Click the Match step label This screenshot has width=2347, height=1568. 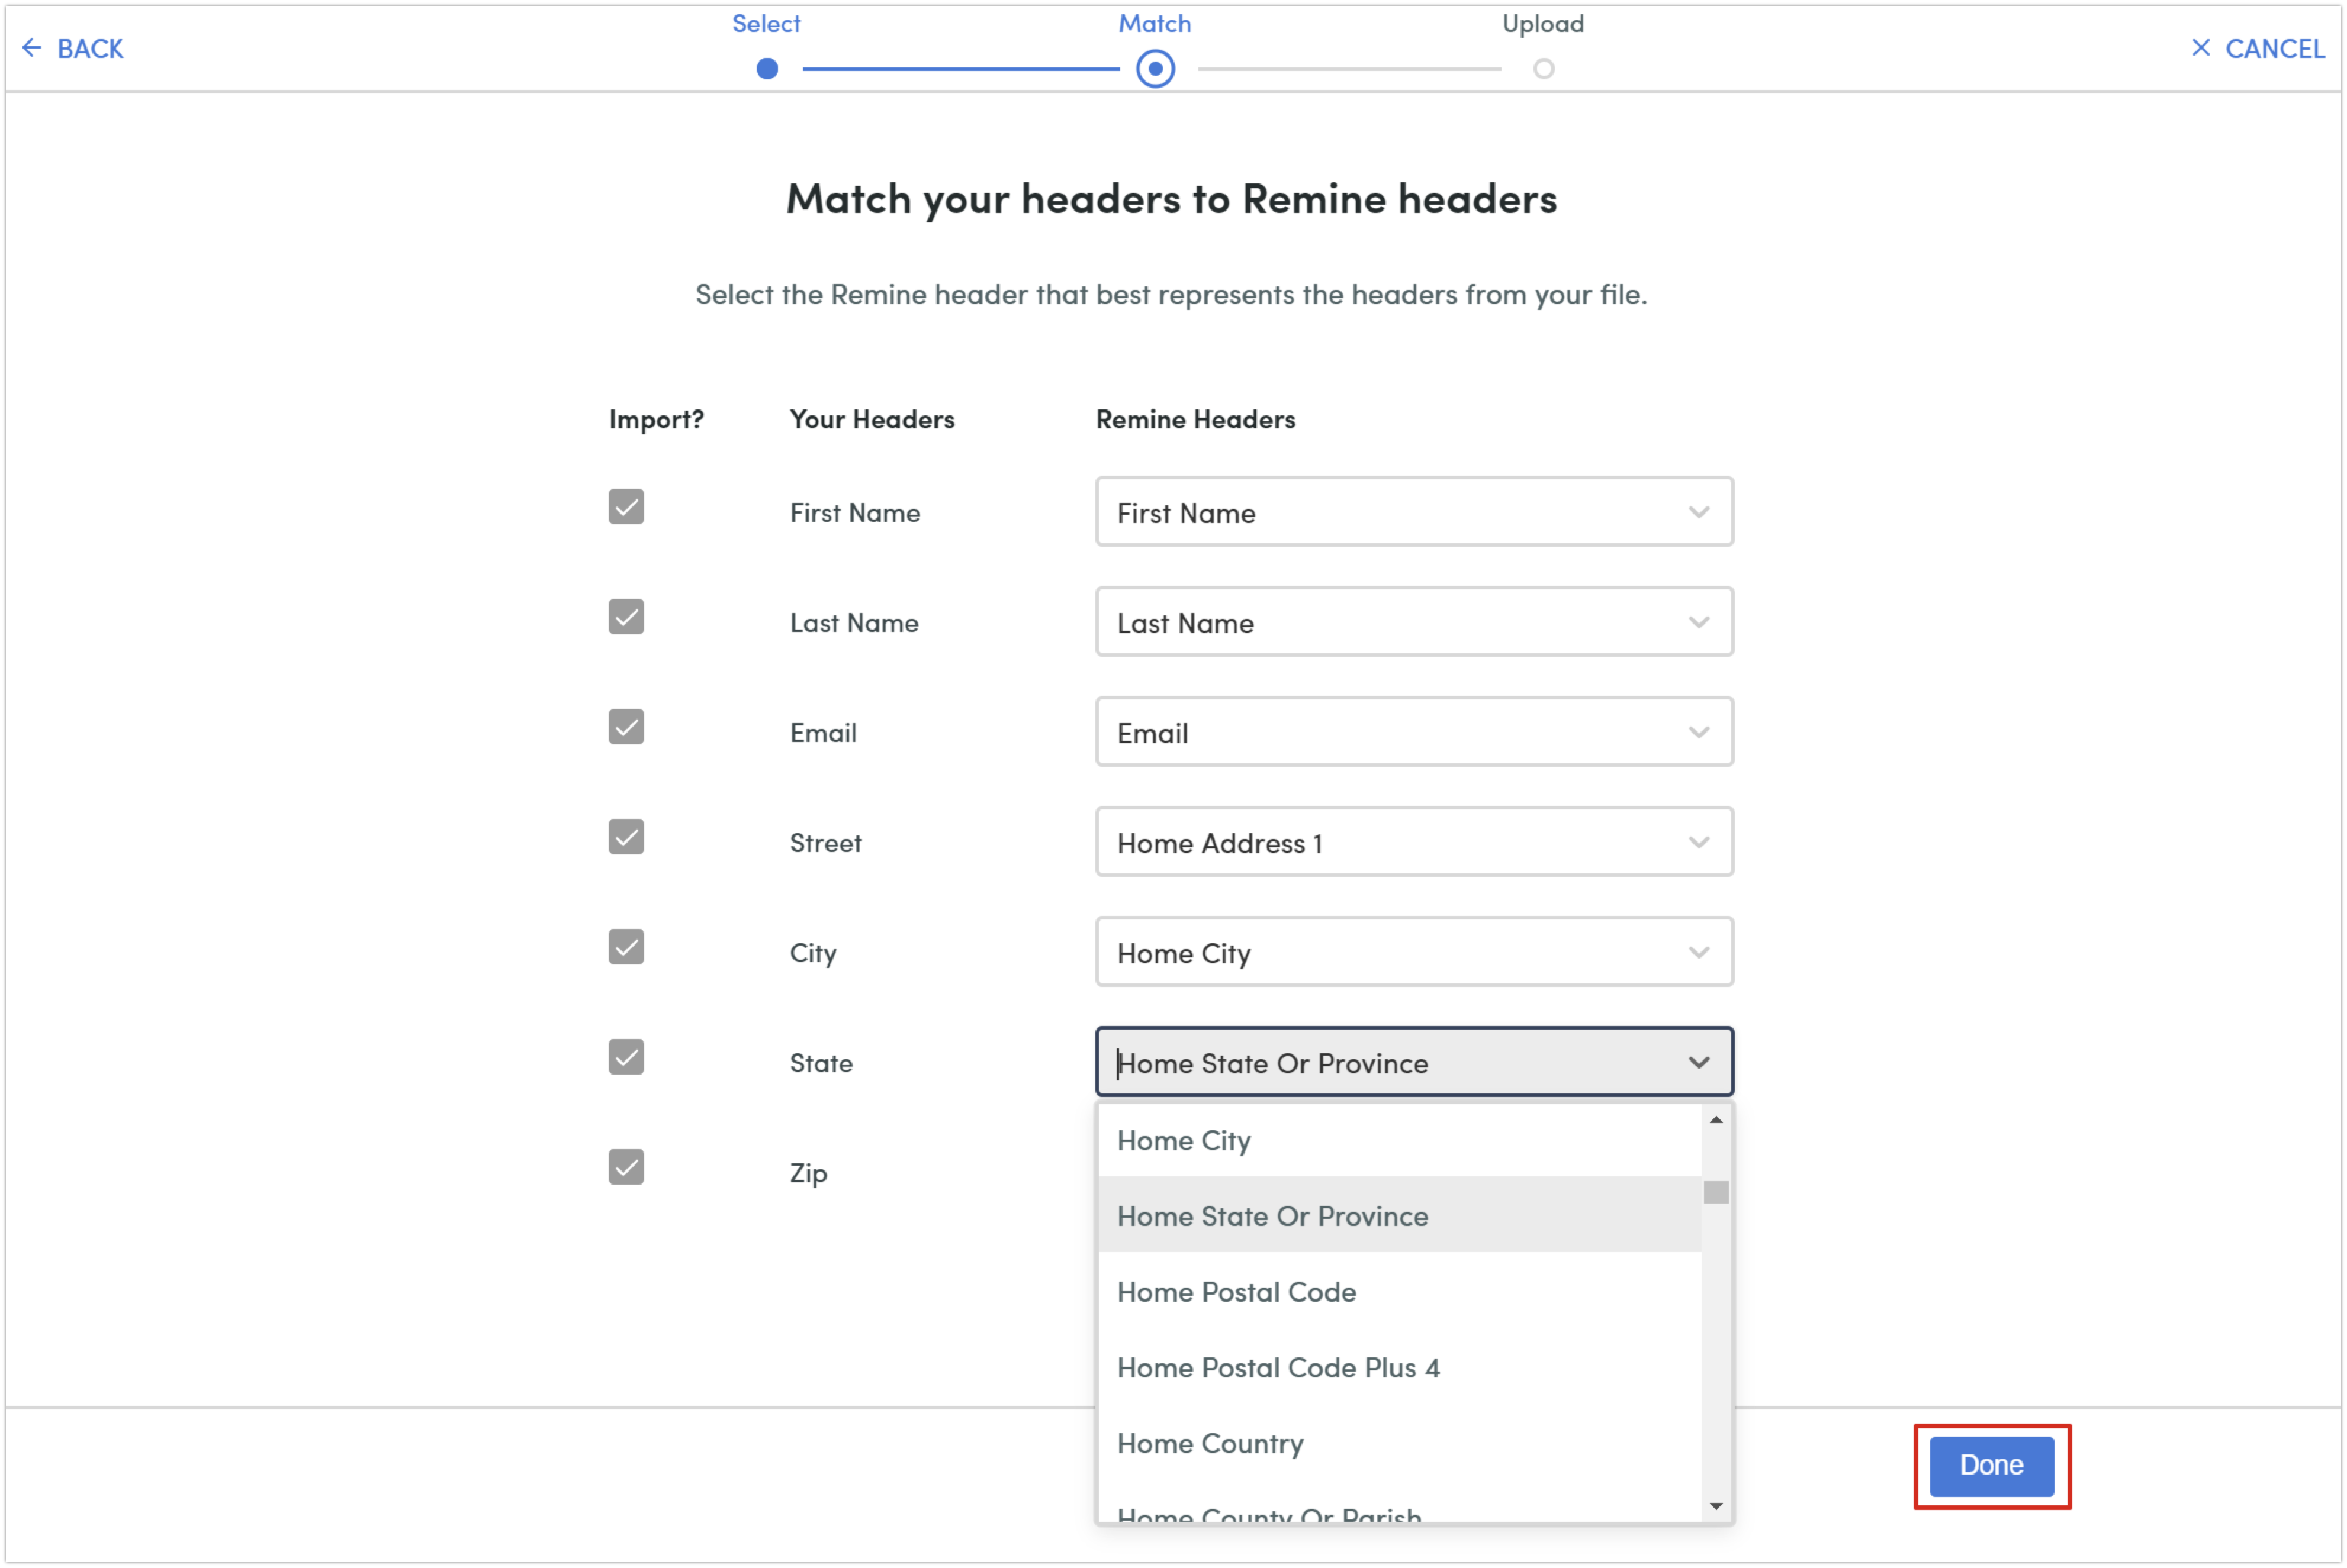coord(1155,23)
